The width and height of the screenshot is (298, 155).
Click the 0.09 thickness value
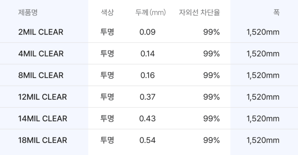click(147, 32)
